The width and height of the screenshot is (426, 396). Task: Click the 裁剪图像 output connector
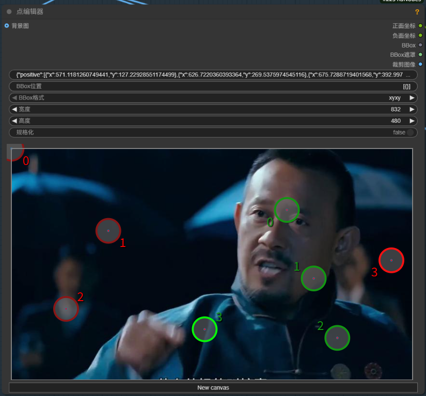tap(420, 64)
